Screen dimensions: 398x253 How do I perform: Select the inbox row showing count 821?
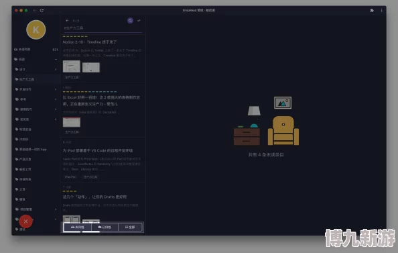click(36, 50)
